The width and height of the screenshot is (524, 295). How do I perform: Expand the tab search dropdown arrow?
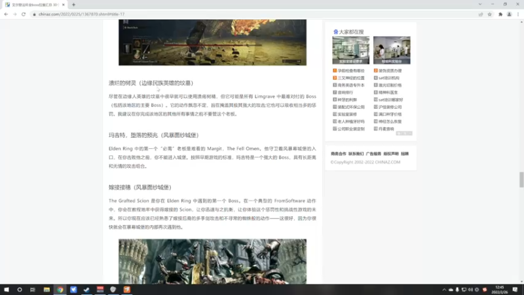click(x=480, y=5)
